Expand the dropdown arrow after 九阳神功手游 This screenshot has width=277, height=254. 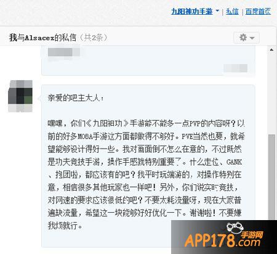(217, 10)
